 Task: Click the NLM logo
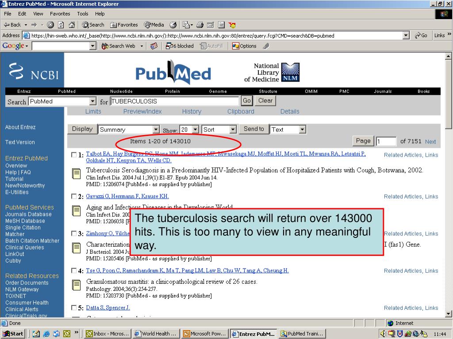point(290,72)
